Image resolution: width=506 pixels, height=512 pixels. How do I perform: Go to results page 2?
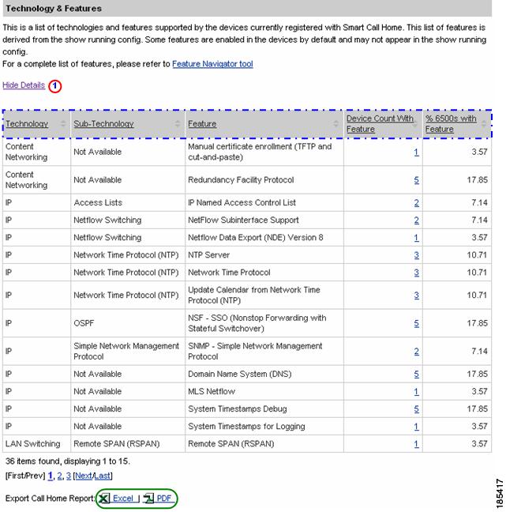[x=60, y=476]
